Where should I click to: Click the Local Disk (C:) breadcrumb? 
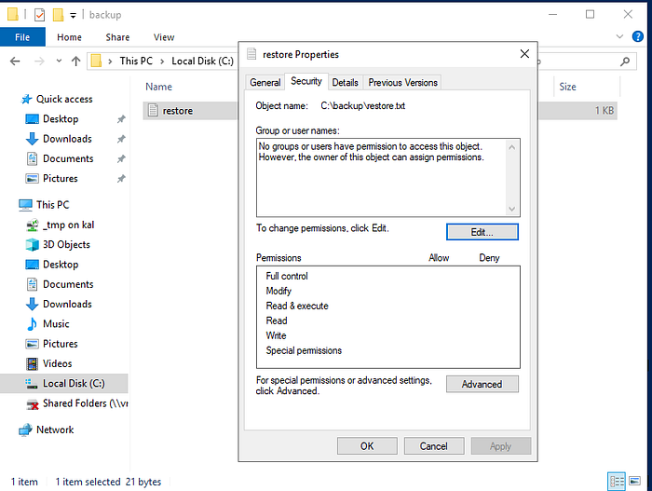(202, 61)
